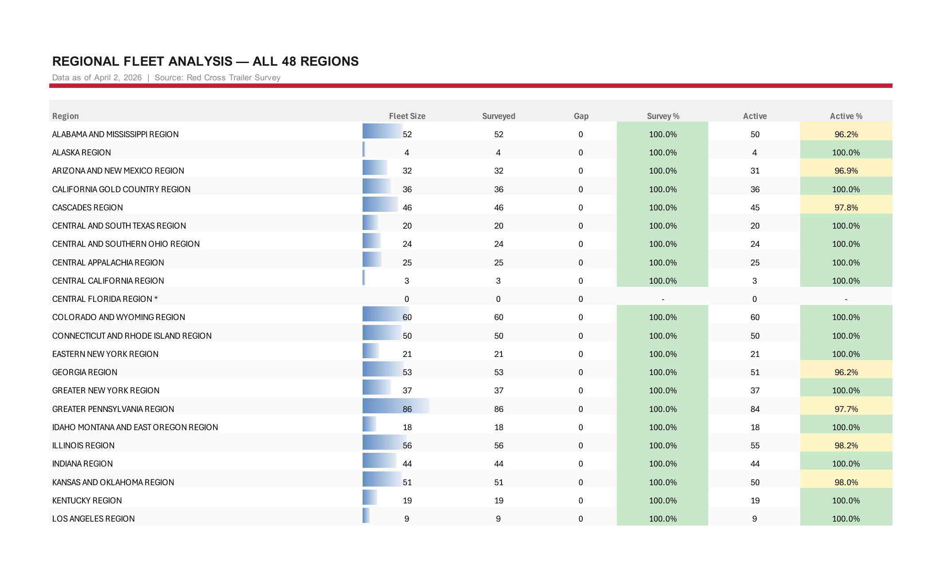Click the Active % column header
Viewport: 932px width, 566px height.
pyautogui.click(x=846, y=116)
